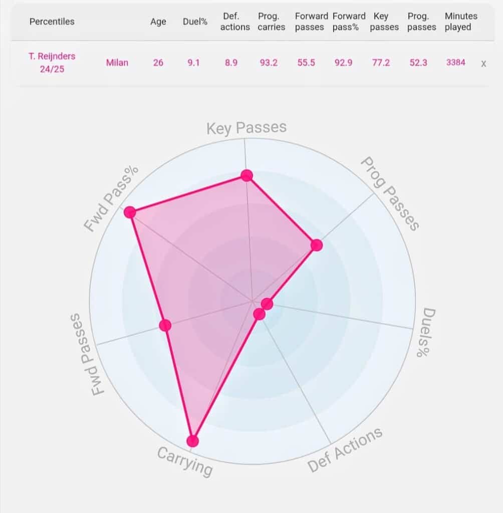503x513 pixels.
Task: Select the 93.2 Prog. carries value
Action: pos(269,63)
